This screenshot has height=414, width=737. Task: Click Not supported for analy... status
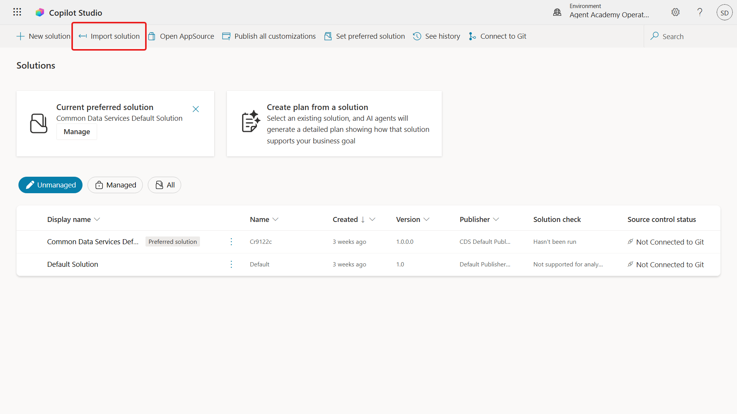point(568,264)
